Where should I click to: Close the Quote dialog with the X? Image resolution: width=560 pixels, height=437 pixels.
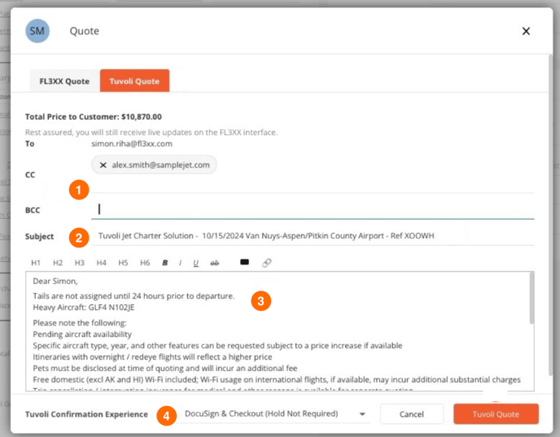pos(526,31)
